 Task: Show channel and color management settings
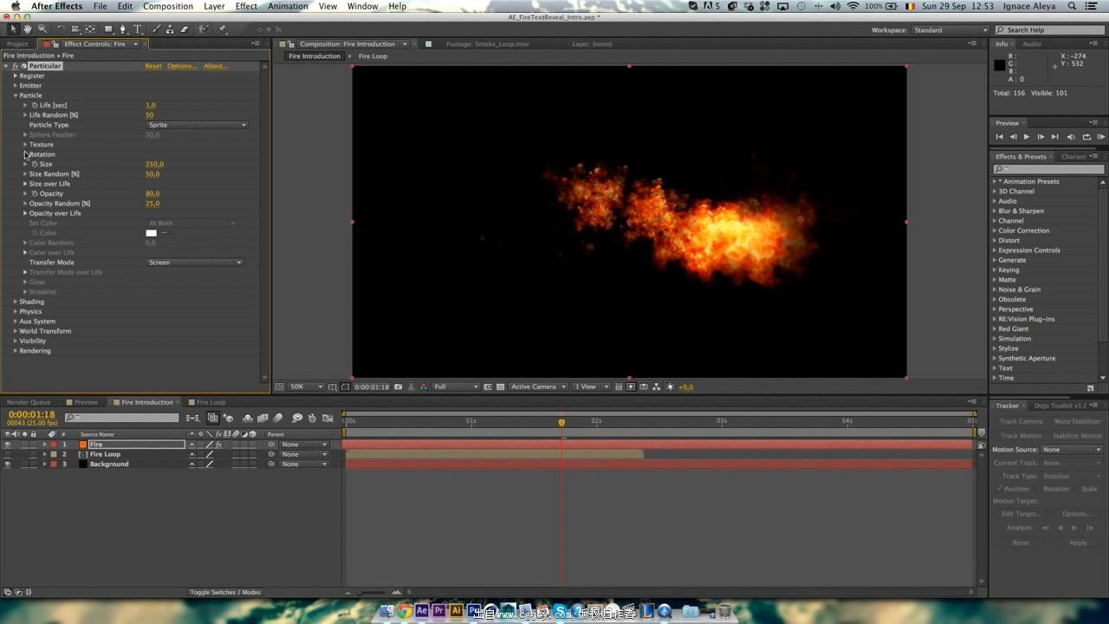(424, 387)
